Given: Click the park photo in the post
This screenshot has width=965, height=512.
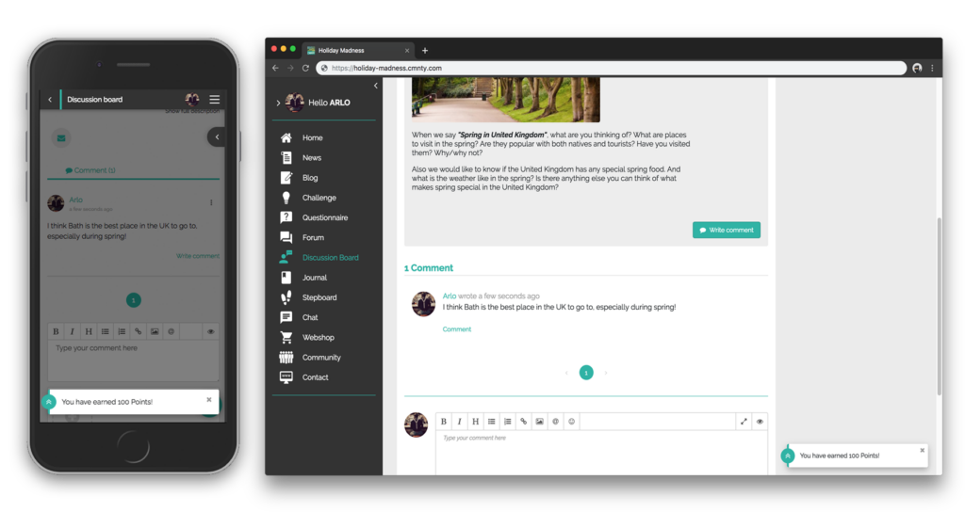Looking at the screenshot, I should tap(506, 100).
